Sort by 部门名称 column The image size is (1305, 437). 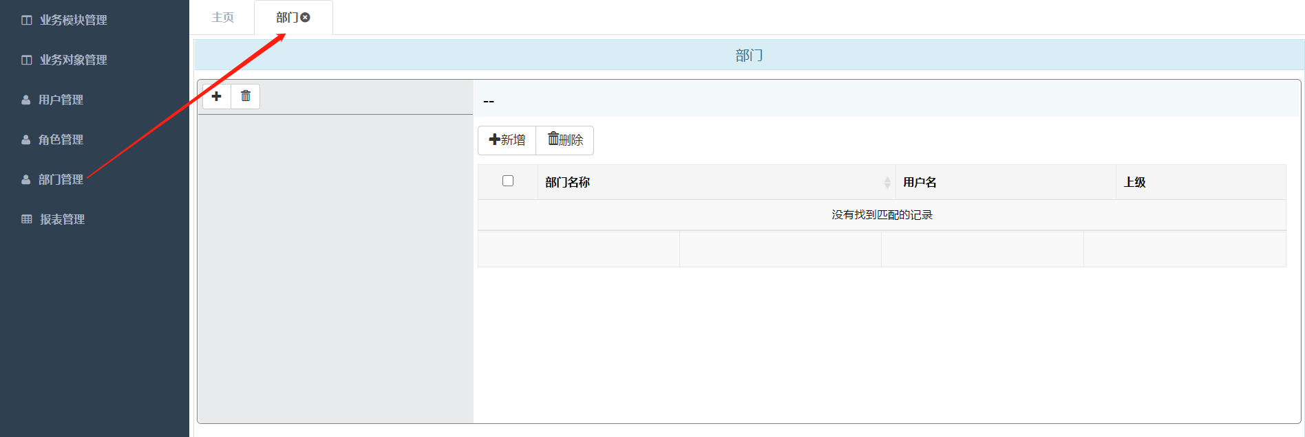[x=717, y=182]
